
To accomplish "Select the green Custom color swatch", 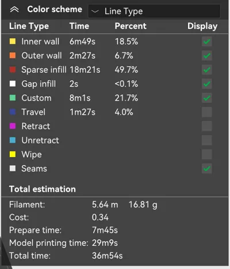I will coord(13,98).
